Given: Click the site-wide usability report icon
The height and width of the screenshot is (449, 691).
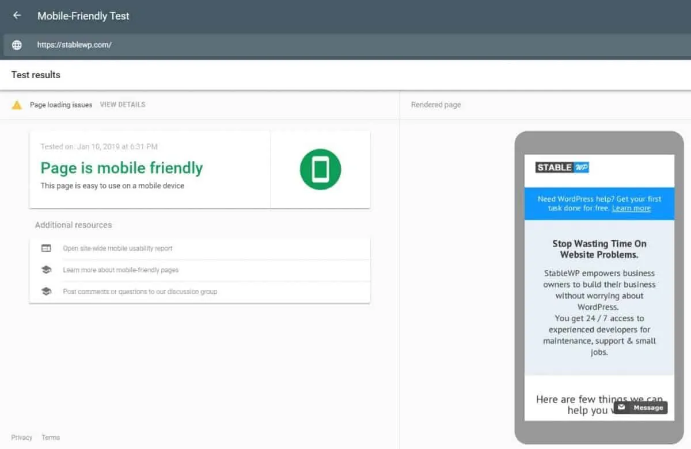Looking at the screenshot, I should [46, 248].
